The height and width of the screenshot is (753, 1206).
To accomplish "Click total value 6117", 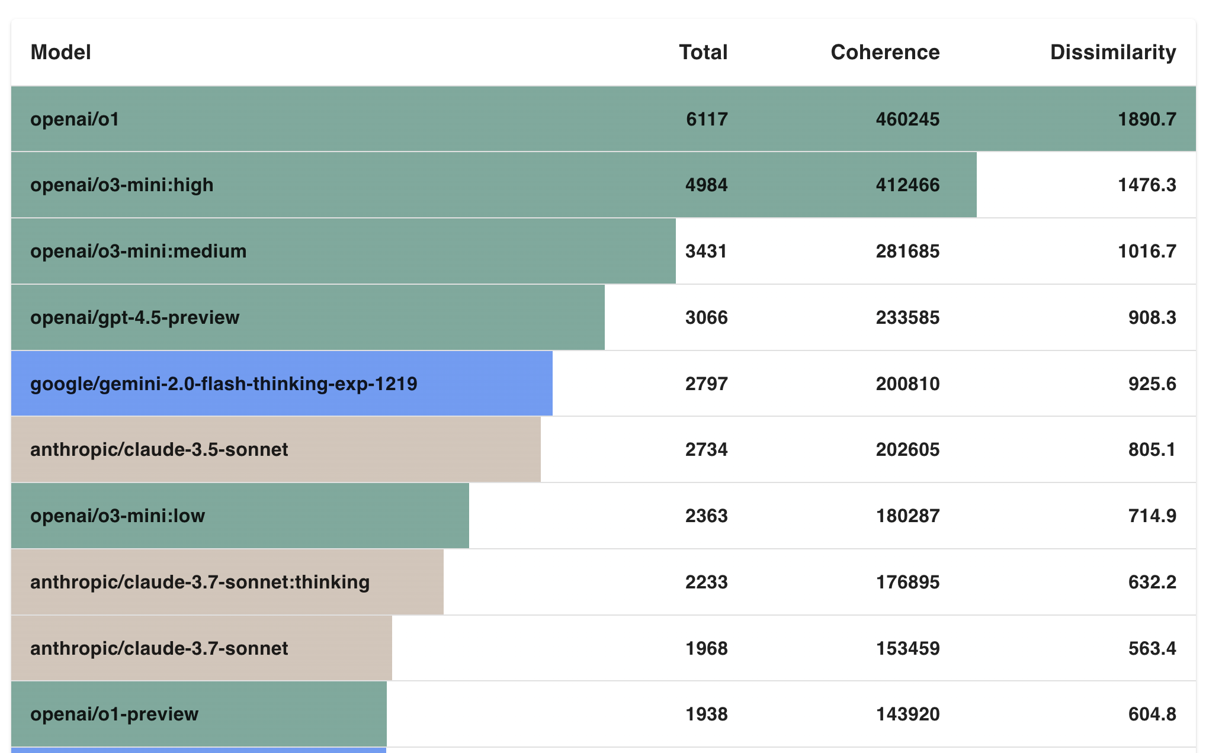I will coord(707,119).
